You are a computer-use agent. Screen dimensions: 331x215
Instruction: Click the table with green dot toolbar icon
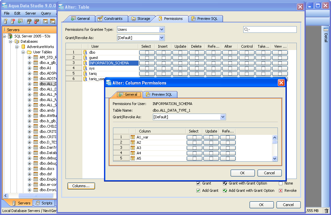tap(20, 22)
